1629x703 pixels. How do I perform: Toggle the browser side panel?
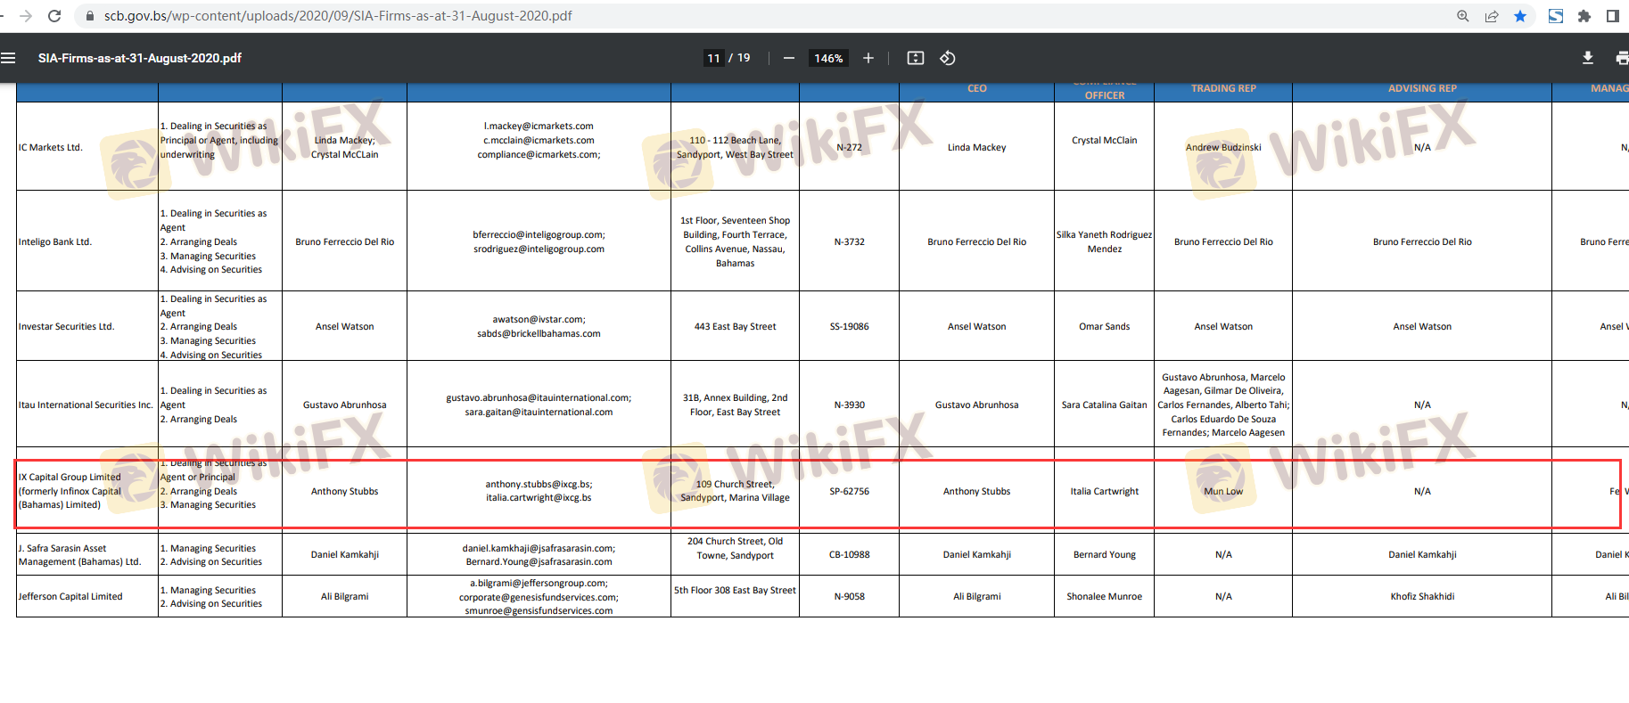pos(1612,16)
